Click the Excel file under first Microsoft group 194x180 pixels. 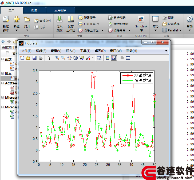12,102
